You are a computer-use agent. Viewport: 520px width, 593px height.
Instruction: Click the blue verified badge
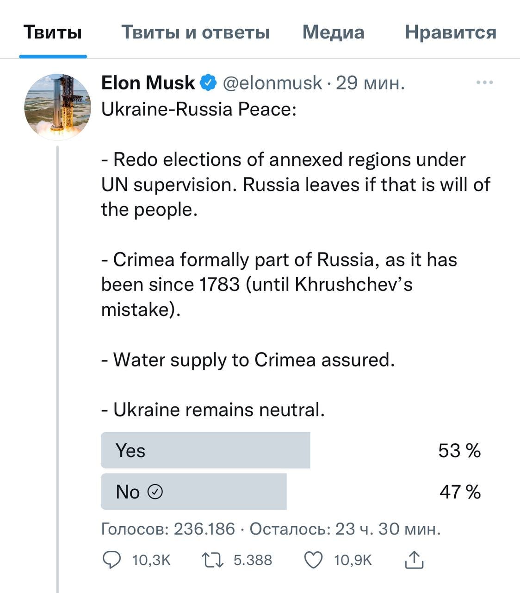208,83
